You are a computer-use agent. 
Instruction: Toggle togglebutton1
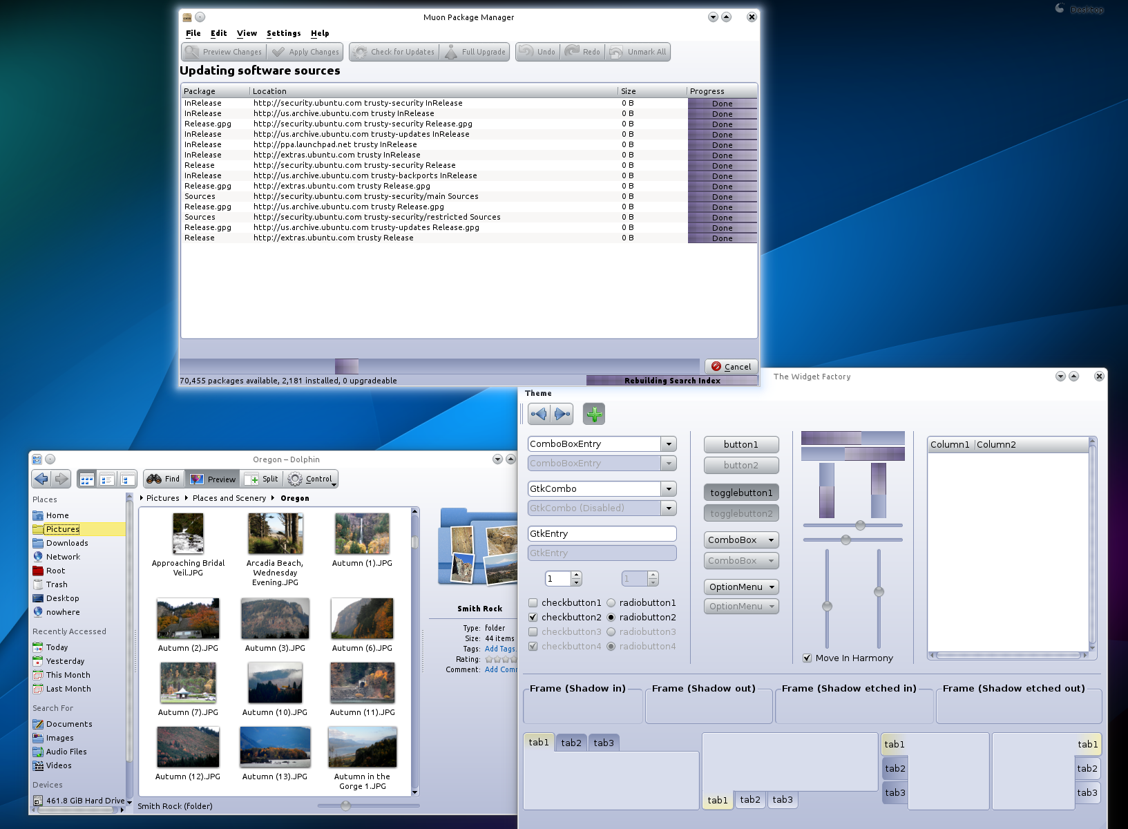pos(741,493)
